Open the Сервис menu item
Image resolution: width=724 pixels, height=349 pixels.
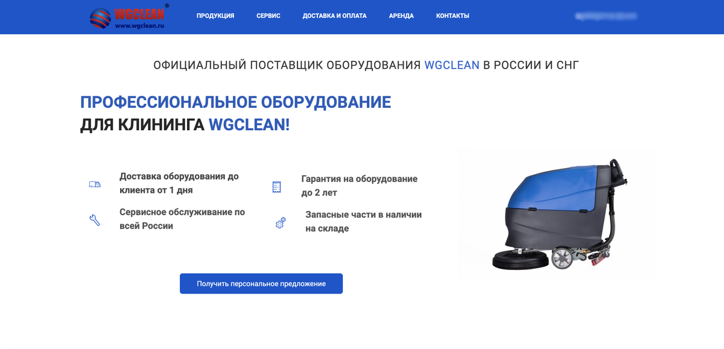(x=268, y=16)
